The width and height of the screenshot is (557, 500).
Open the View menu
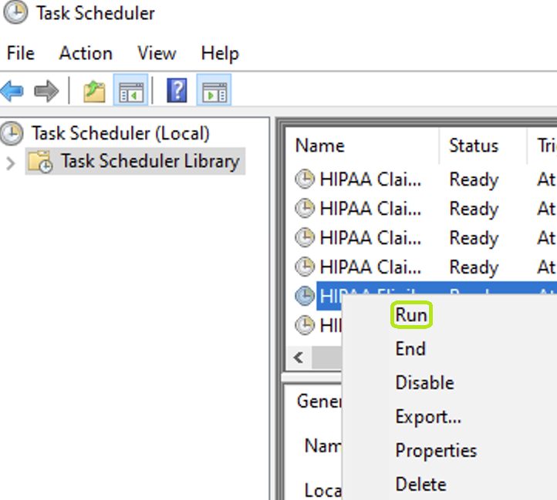[157, 53]
